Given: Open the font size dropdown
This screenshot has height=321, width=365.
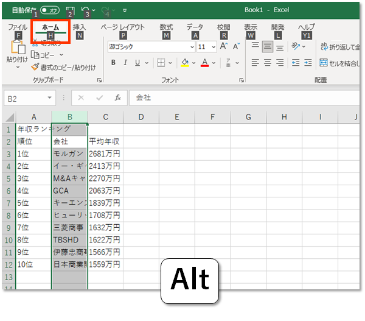Looking at the screenshot, I should tap(214, 47).
